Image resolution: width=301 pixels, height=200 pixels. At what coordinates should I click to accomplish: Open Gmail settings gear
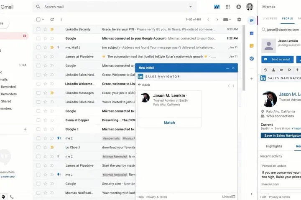(x=239, y=20)
